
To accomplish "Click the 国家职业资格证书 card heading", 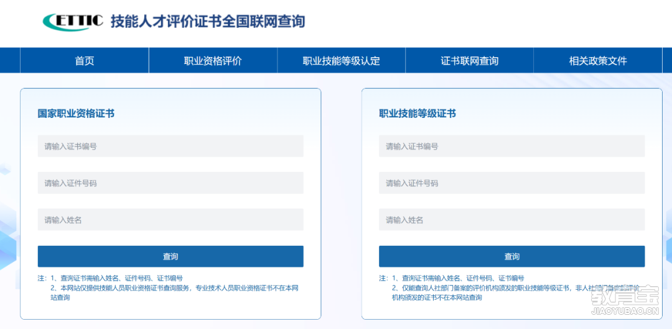I will 76,114.
